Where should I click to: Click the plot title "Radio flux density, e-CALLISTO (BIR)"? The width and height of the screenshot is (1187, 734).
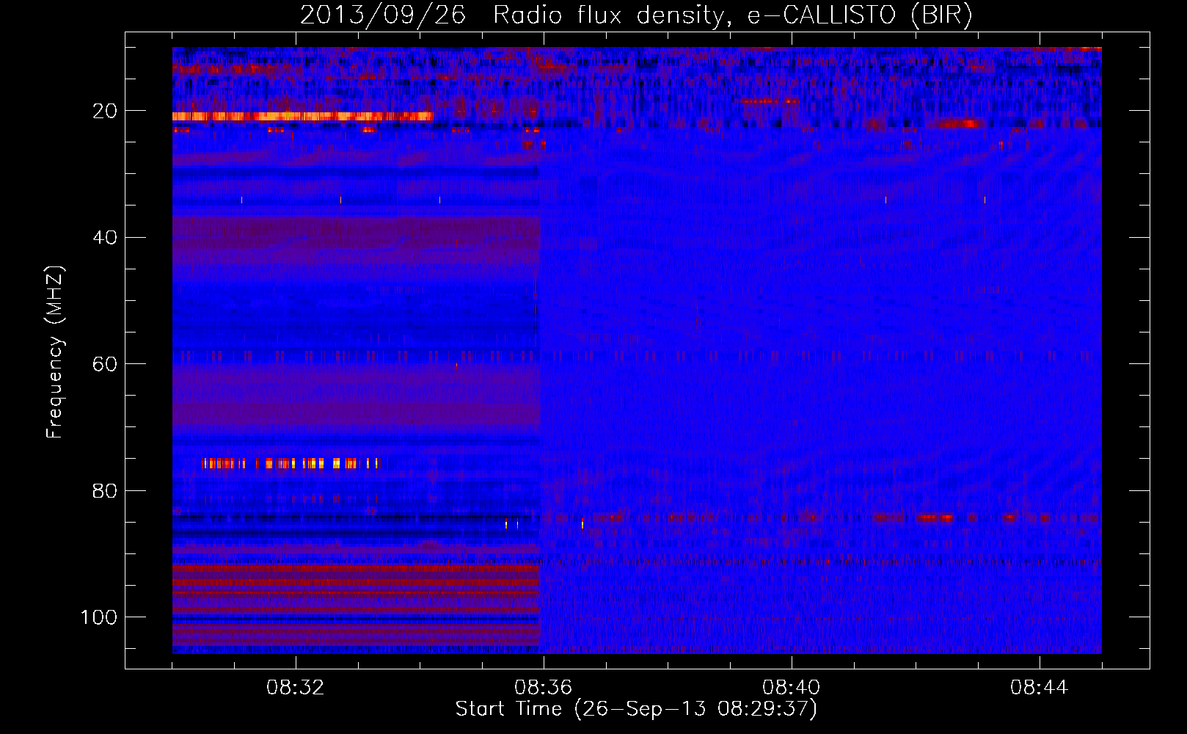pyautogui.click(x=732, y=15)
